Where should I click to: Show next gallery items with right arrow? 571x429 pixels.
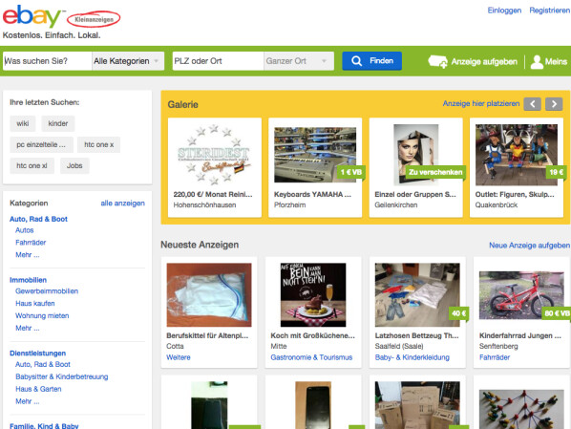pyautogui.click(x=554, y=104)
